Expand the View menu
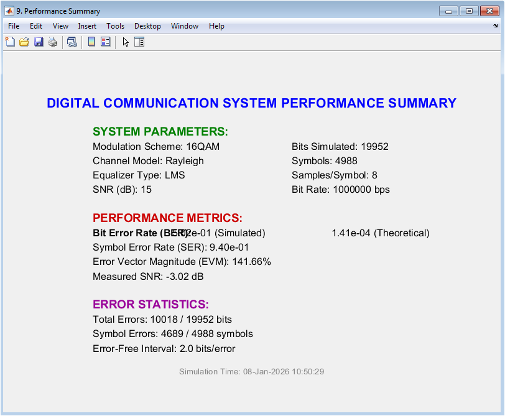 [60, 26]
